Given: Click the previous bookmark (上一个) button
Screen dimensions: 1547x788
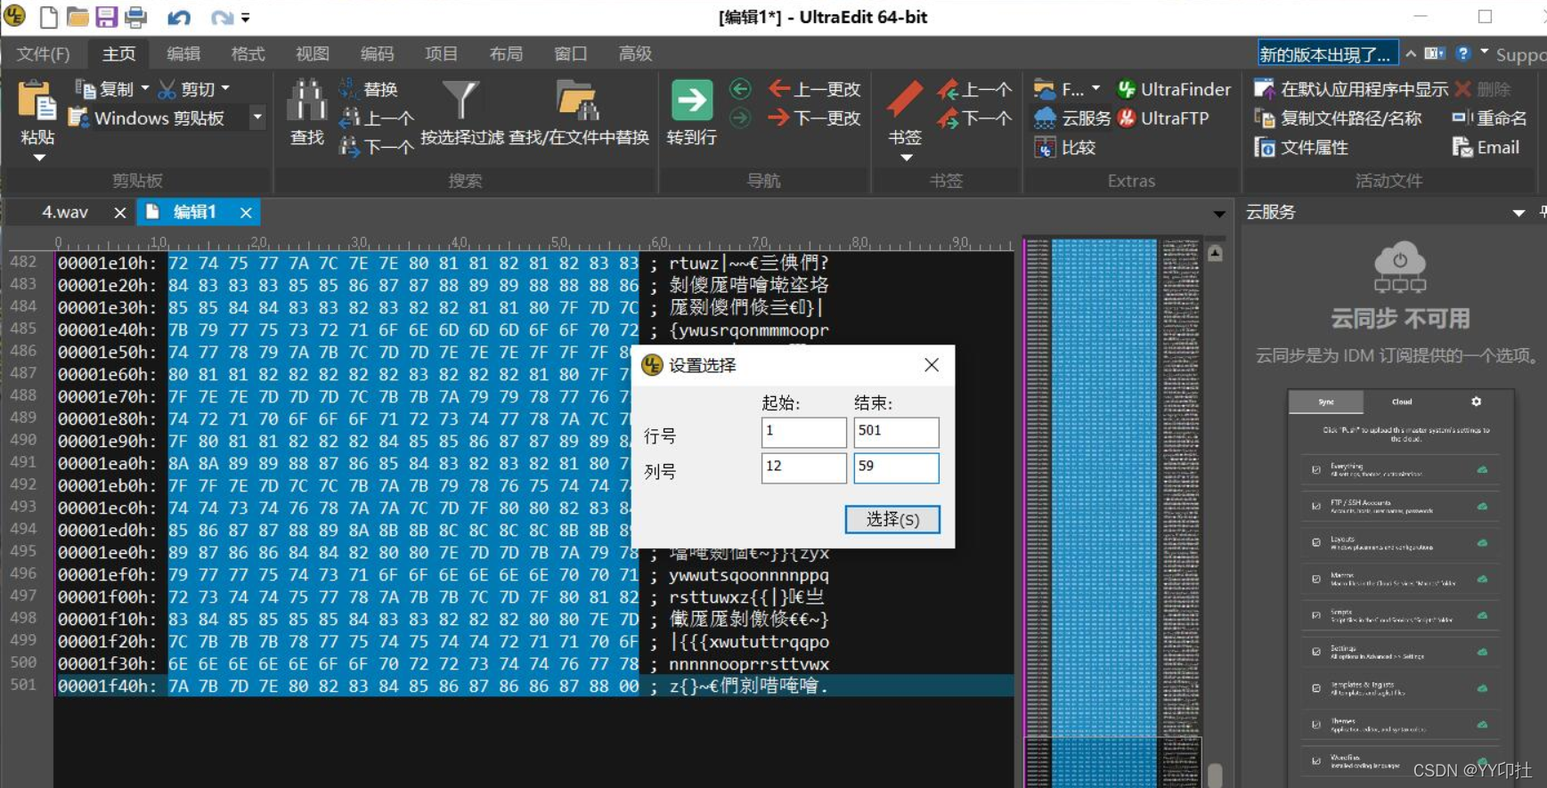Looking at the screenshot, I should click(975, 89).
